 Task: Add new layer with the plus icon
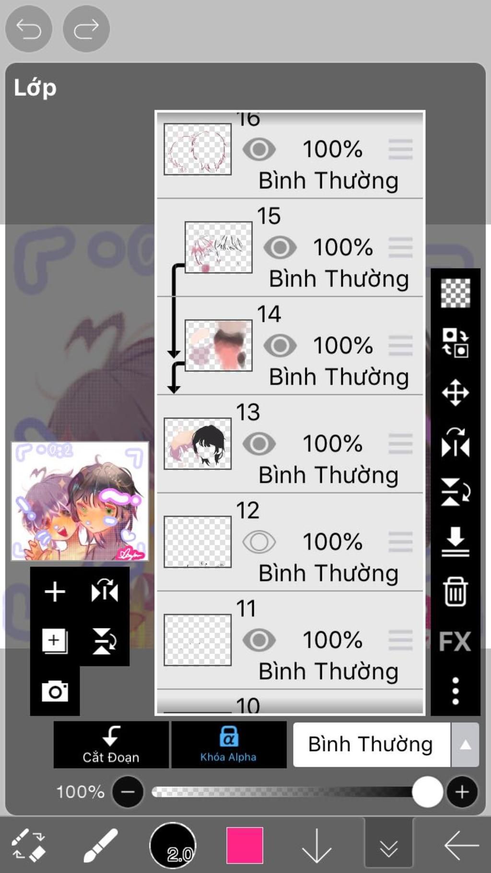(55, 592)
